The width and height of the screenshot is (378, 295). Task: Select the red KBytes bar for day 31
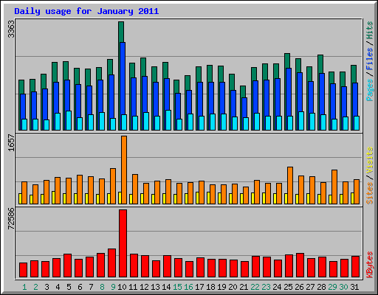356,267
